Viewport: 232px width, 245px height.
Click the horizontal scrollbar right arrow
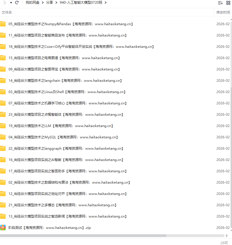click(x=227, y=235)
